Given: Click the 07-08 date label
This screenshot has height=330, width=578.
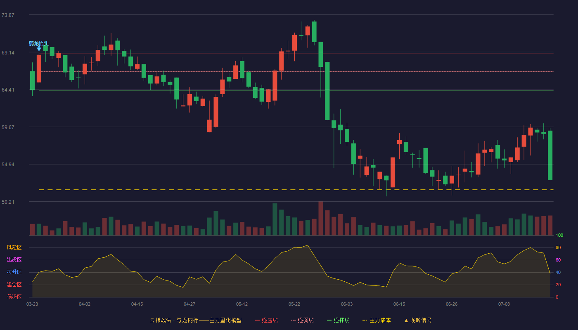Looking at the screenshot, I should tap(504, 304).
